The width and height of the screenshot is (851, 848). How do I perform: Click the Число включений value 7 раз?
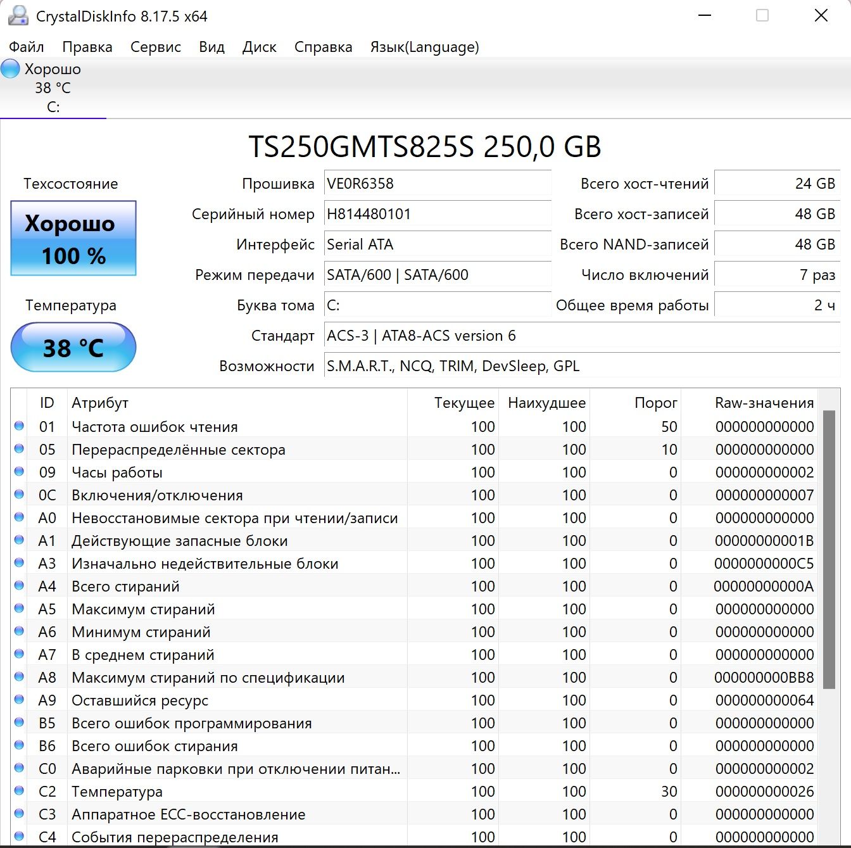(777, 275)
